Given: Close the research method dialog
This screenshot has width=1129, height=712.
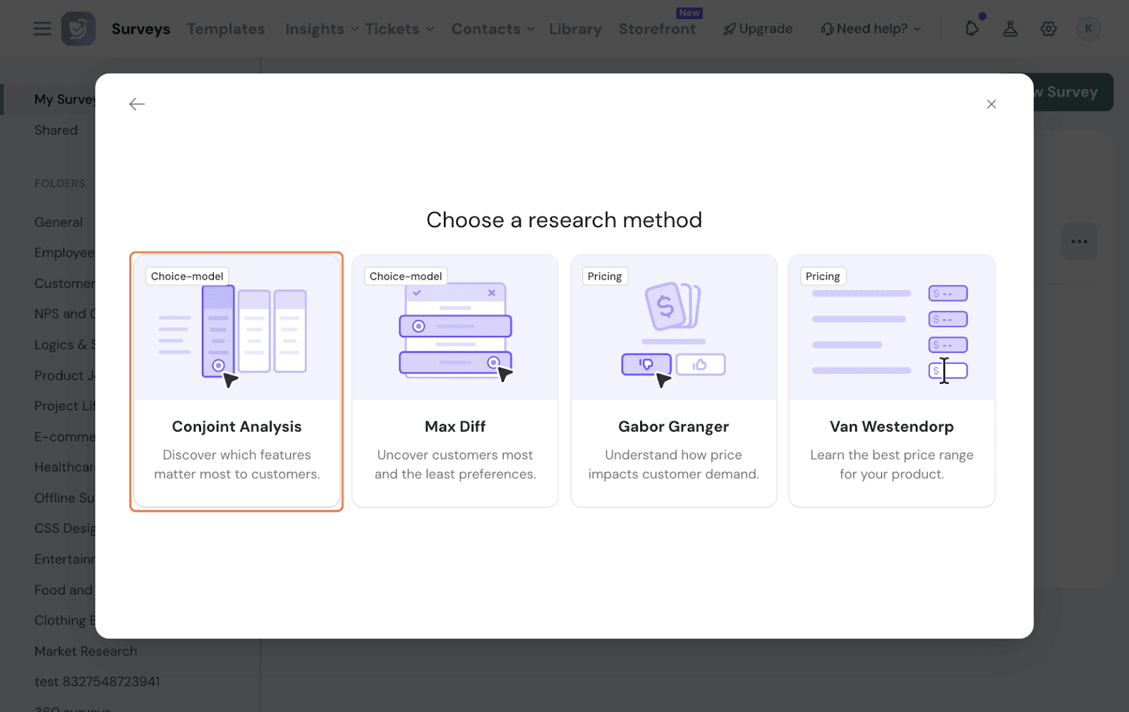Looking at the screenshot, I should [x=991, y=104].
